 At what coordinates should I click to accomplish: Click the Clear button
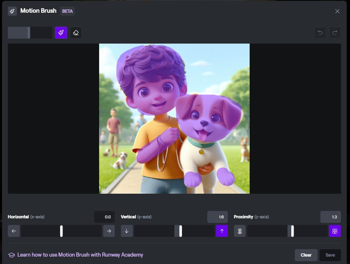pyautogui.click(x=306, y=255)
